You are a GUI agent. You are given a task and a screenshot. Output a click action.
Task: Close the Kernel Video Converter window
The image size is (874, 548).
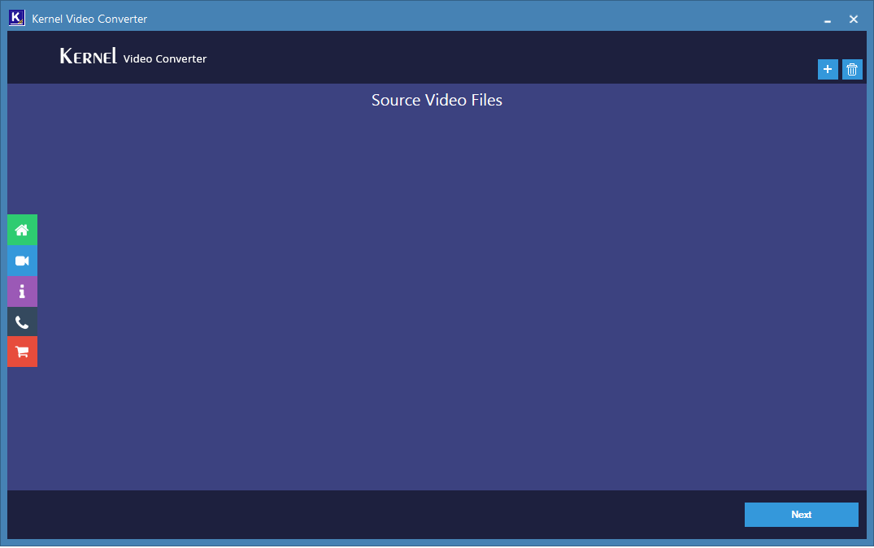point(854,19)
